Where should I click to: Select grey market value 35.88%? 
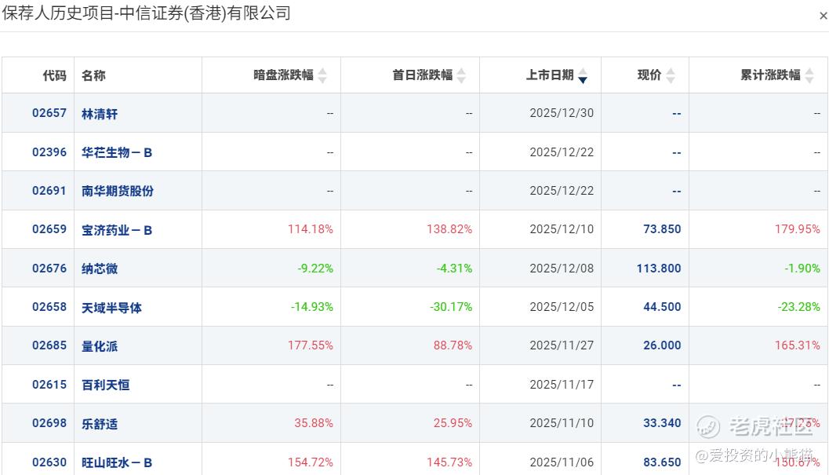pyautogui.click(x=314, y=422)
